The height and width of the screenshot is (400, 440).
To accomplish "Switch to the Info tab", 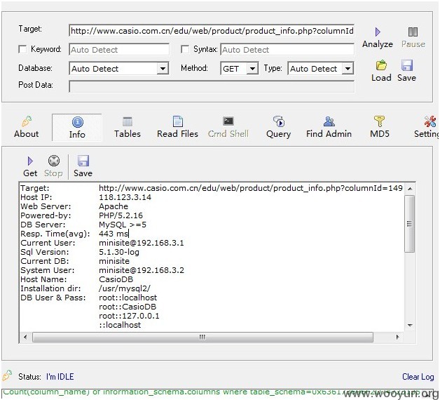I will [77, 128].
